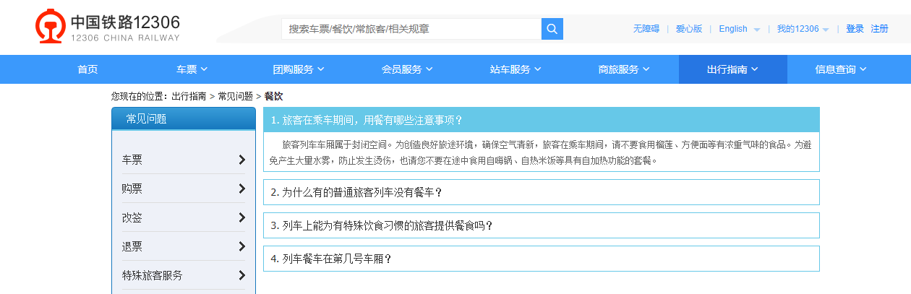911x294 pixels.
Task: Open the 车票 navigation menu
Action: click(192, 69)
